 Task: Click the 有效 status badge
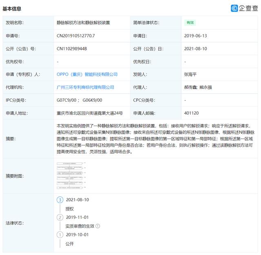pyautogui.click(x=190, y=23)
